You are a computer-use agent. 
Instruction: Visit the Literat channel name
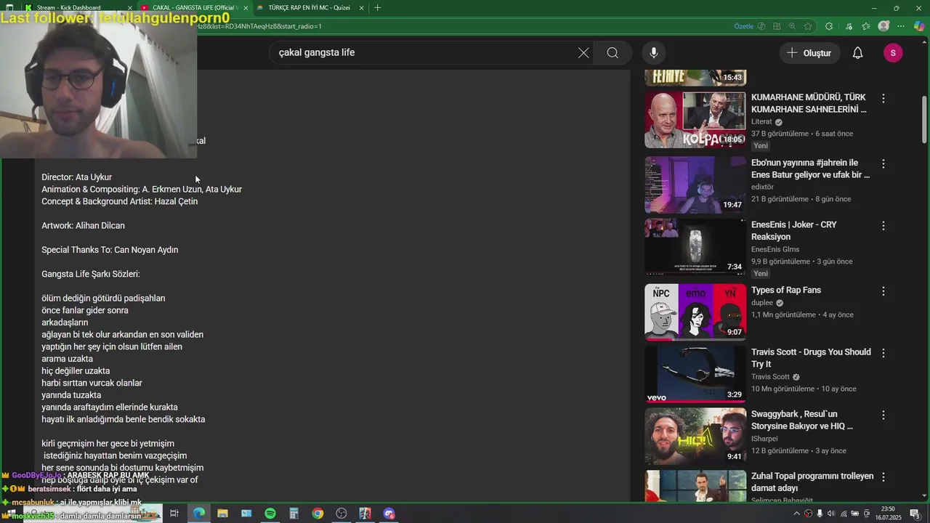click(761, 122)
